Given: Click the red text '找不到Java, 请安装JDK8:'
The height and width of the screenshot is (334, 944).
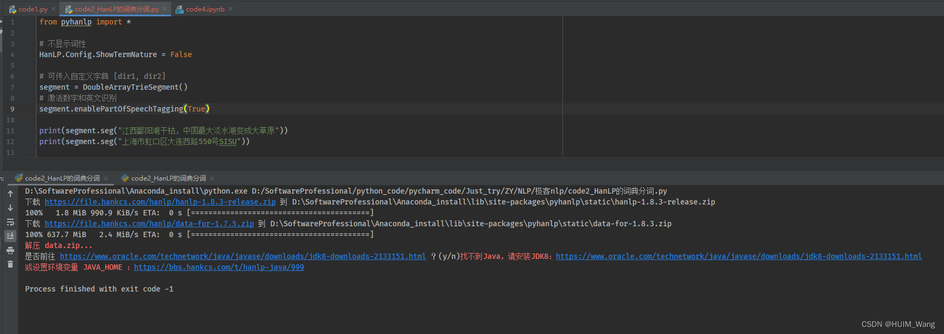Looking at the screenshot, I should click(506, 256).
